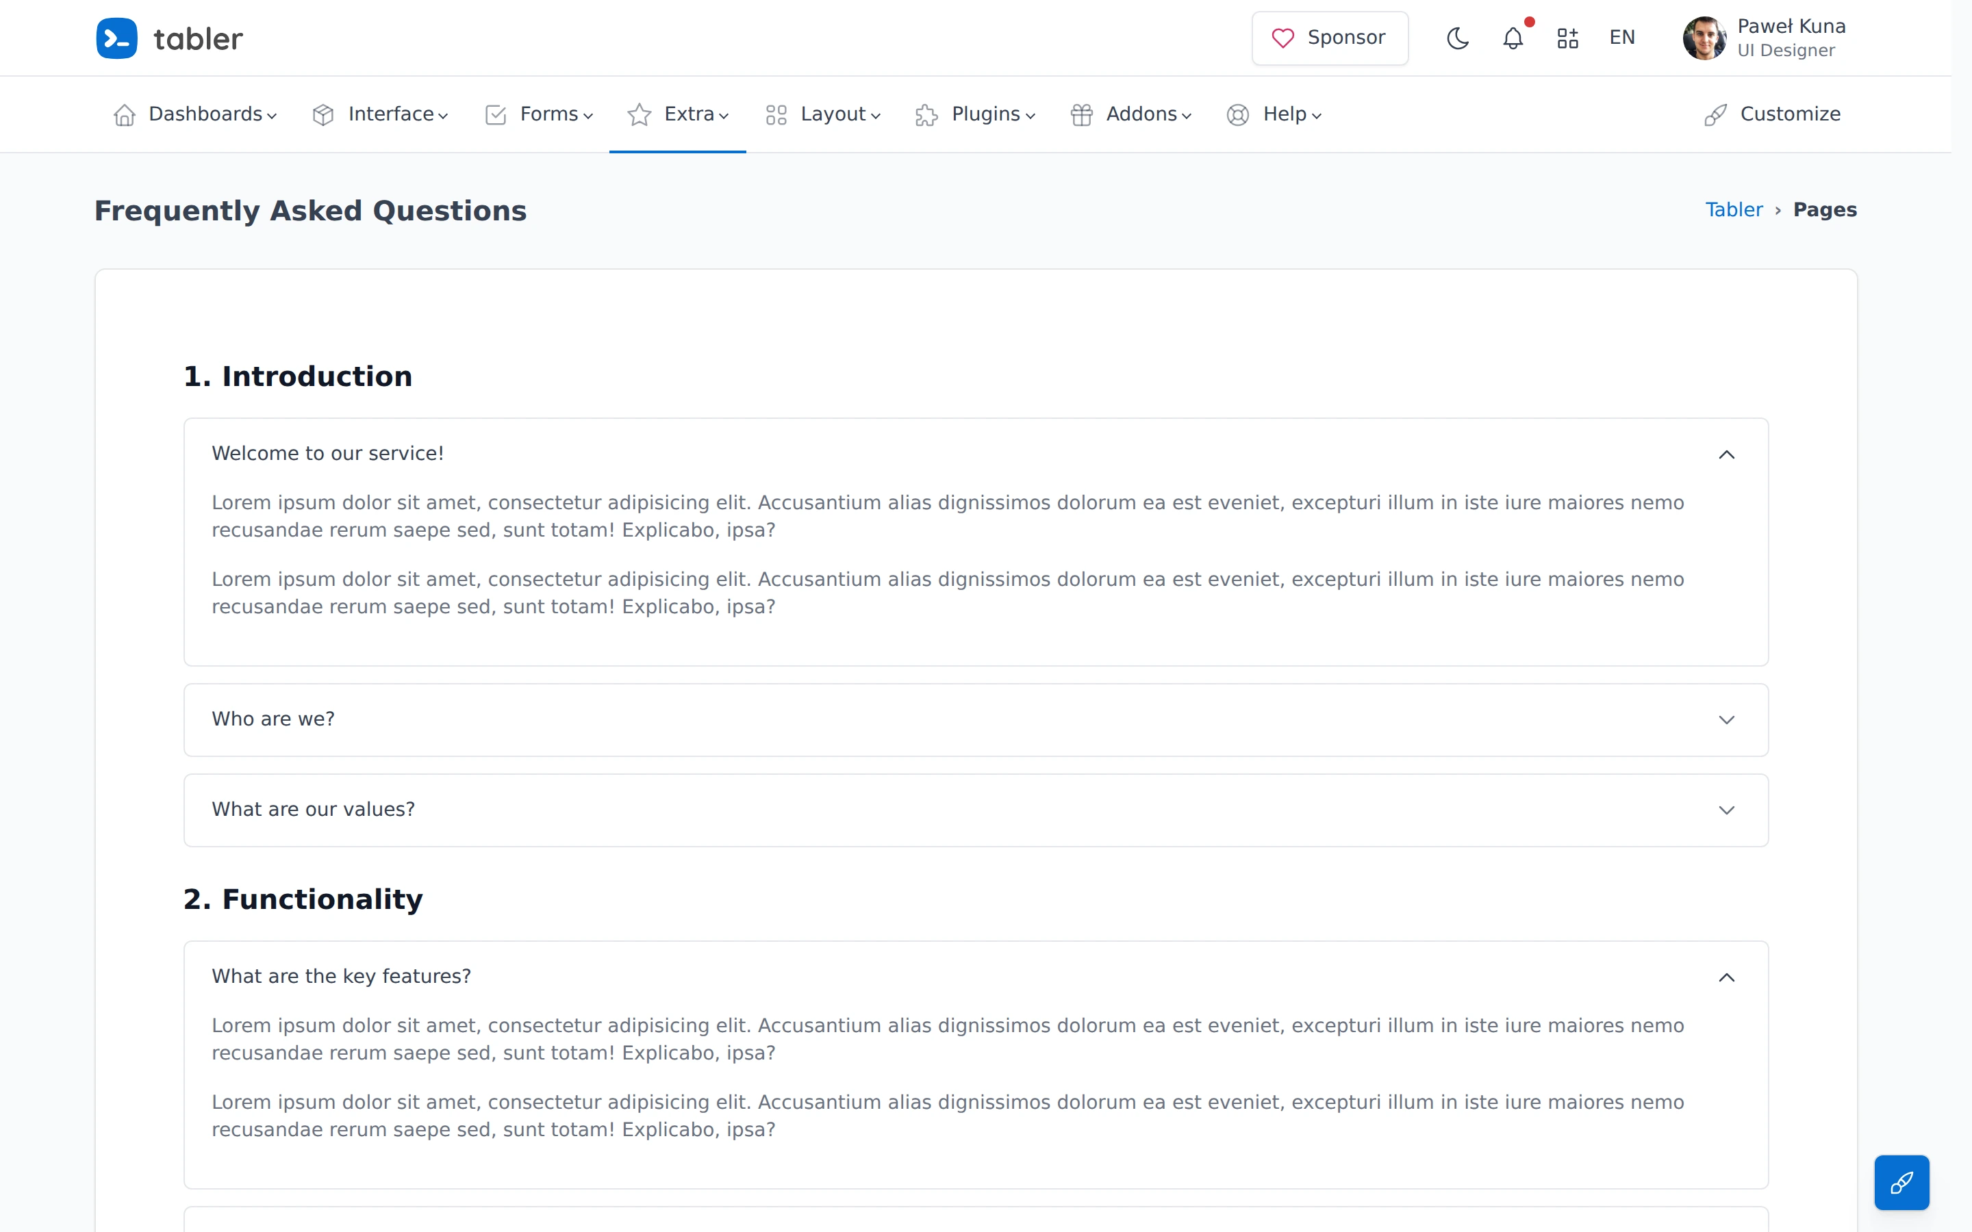The height and width of the screenshot is (1232, 1972).
Task: Click the heart icon on Sponsor
Action: pyautogui.click(x=1282, y=38)
